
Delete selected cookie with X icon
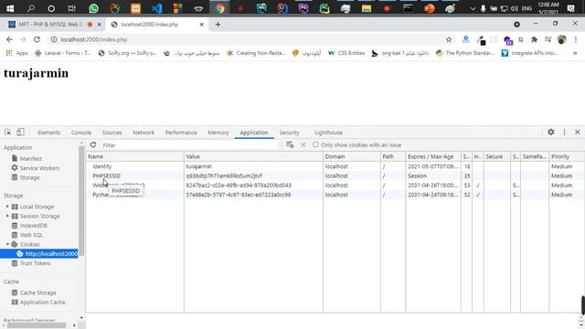[303, 144]
